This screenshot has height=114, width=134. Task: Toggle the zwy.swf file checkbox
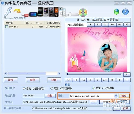pos(7,26)
